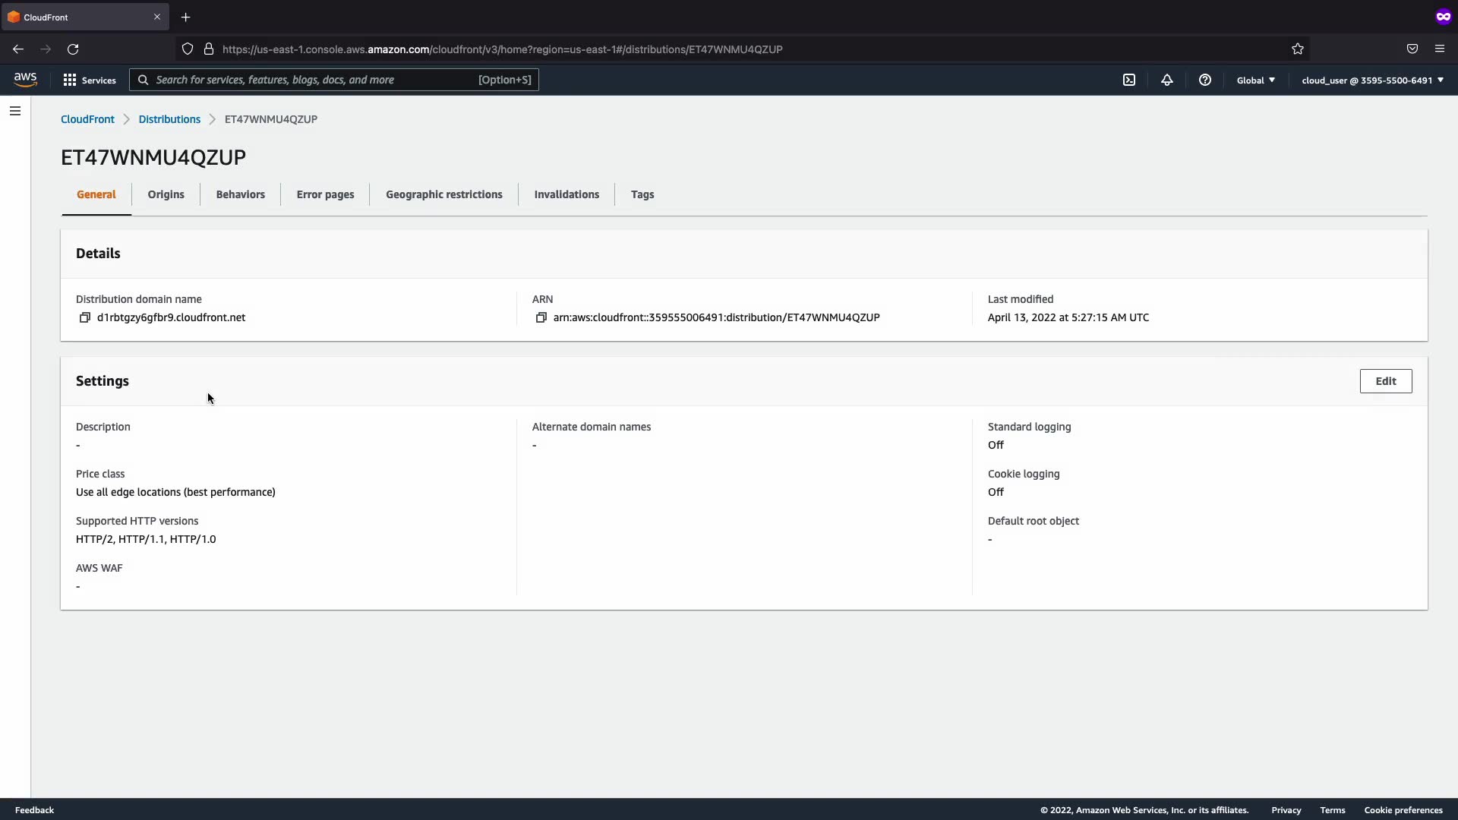Open the help question mark icon
Viewport: 1458px width, 820px height.
tap(1205, 80)
